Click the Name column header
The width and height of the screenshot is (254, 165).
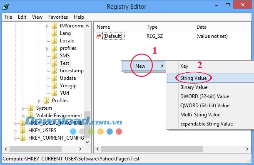click(103, 27)
